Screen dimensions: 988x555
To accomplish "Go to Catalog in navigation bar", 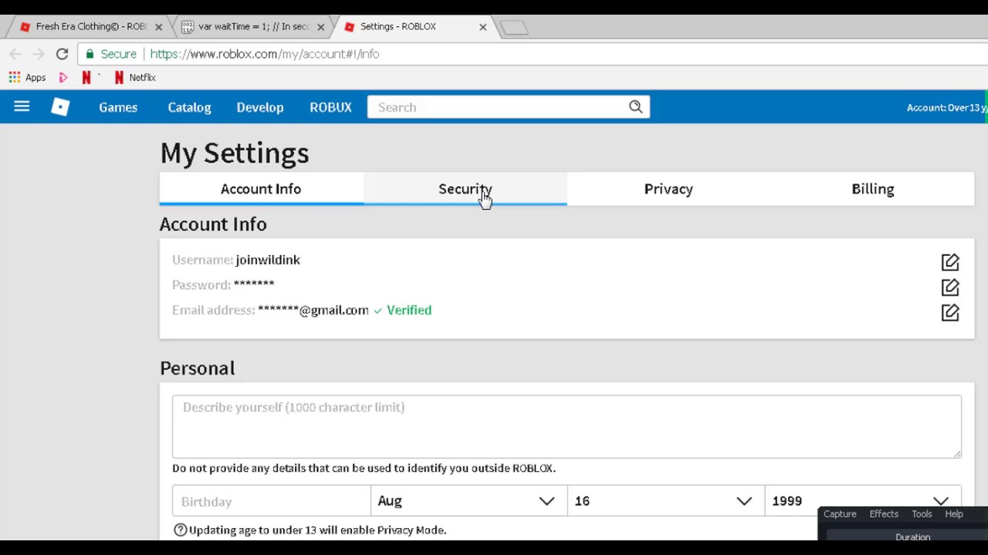I will 189,107.
